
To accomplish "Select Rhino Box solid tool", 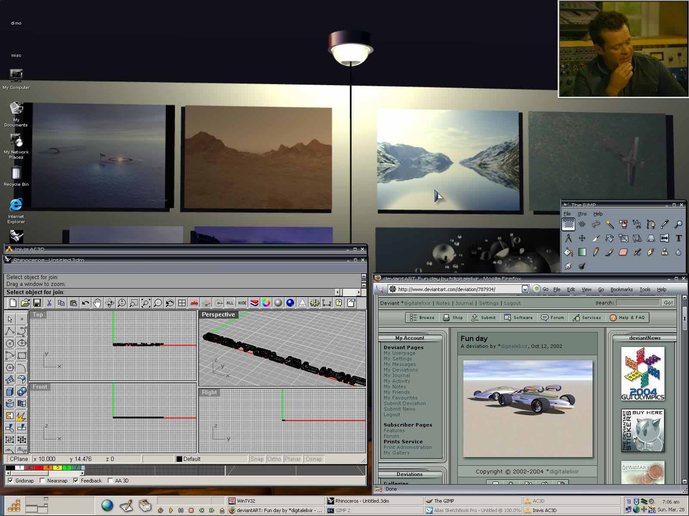I will click(10, 392).
